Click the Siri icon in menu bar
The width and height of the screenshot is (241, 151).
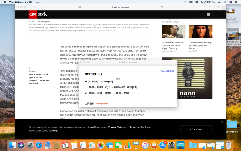pyautogui.click(x=230, y=2)
